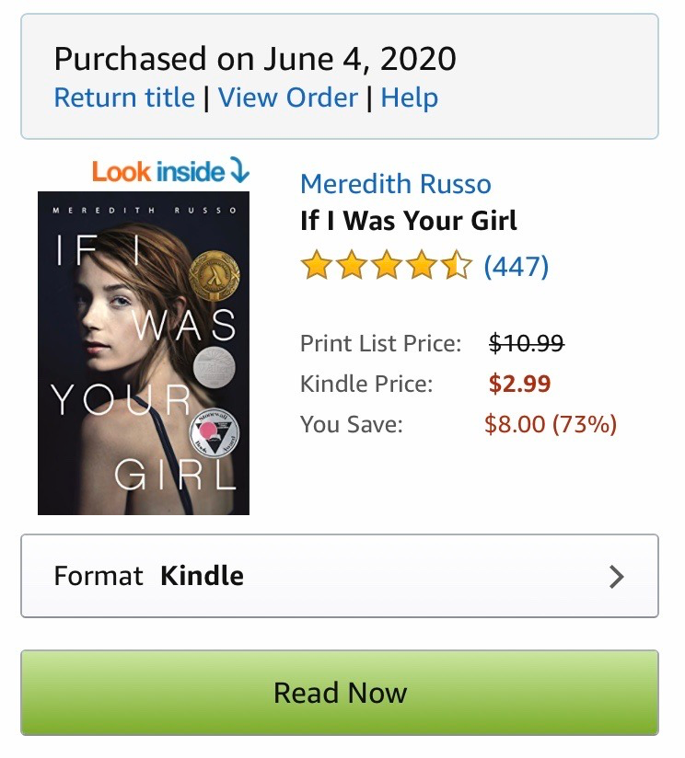Click the $2.99 Kindle price
Screen dimensions: 685x758
click(519, 384)
